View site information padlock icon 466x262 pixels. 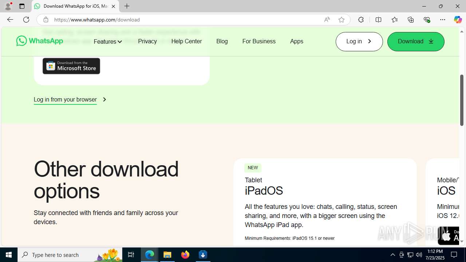46,20
